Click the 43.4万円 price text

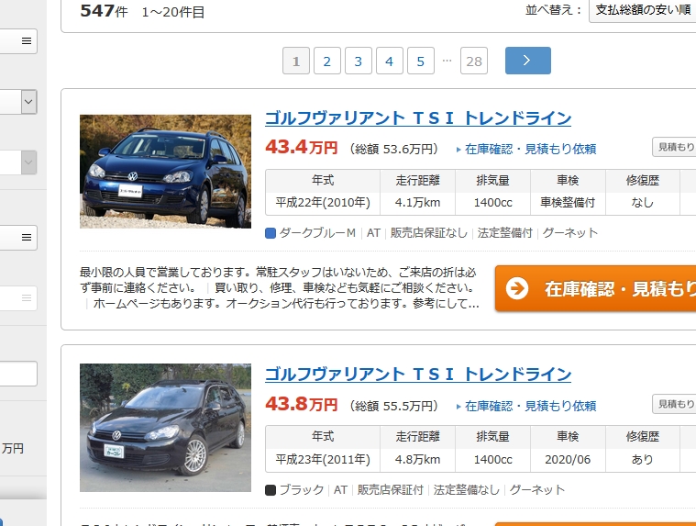(x=302, y=147)
